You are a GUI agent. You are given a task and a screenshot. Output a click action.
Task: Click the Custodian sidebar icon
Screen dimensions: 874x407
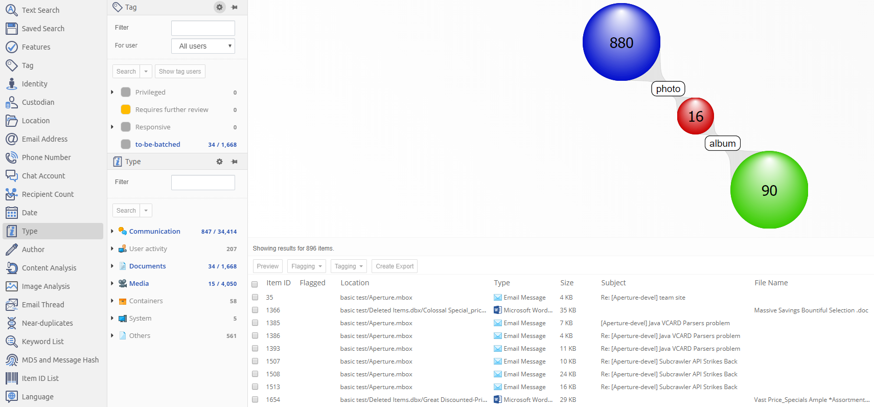pyautogui.click(x=12, y=102)
